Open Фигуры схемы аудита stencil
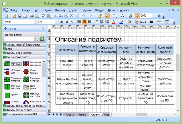The height and width of the screenshot is (124, 182). tap(24, 110)
